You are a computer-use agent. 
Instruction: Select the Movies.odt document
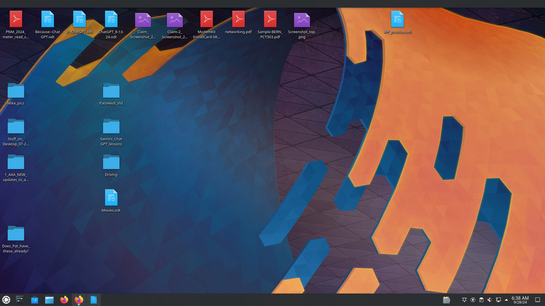(111, 201)
